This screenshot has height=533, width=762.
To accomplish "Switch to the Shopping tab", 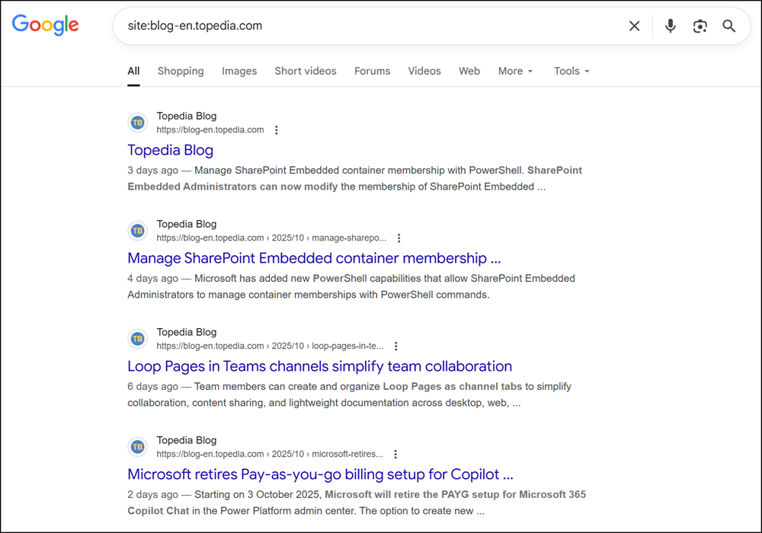I will point(181,71).
